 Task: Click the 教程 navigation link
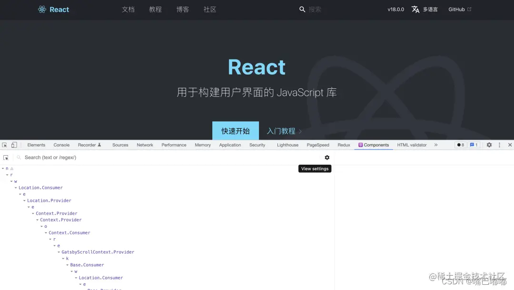[x=155, y=9]
